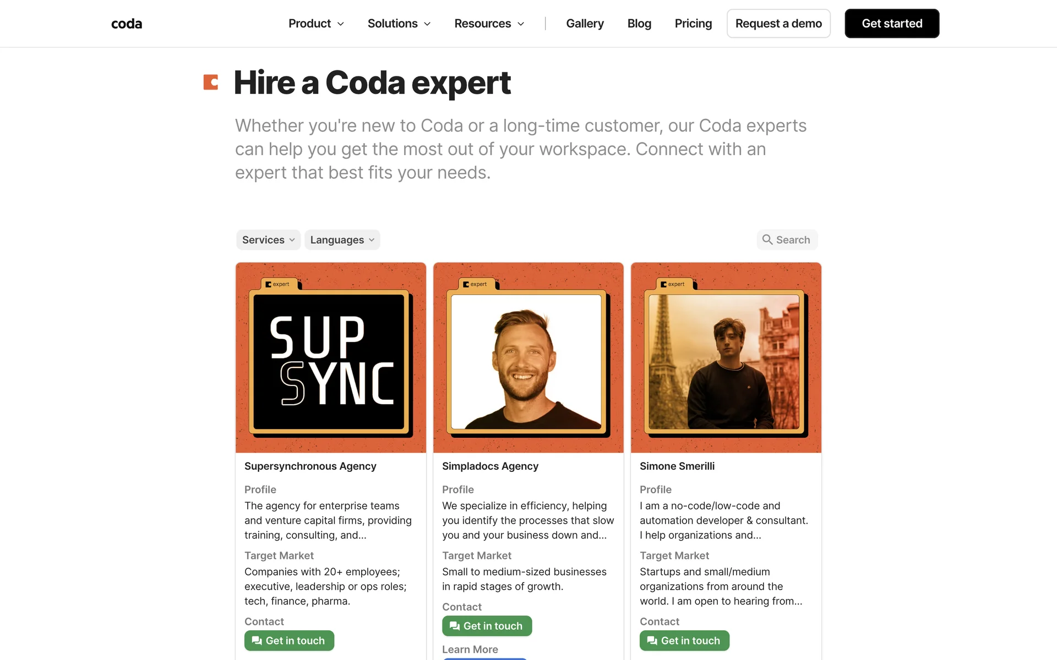1057x660 pixels.
Task: Click the expert badge on Simpladocs card
Action: (x=476, y=284)
